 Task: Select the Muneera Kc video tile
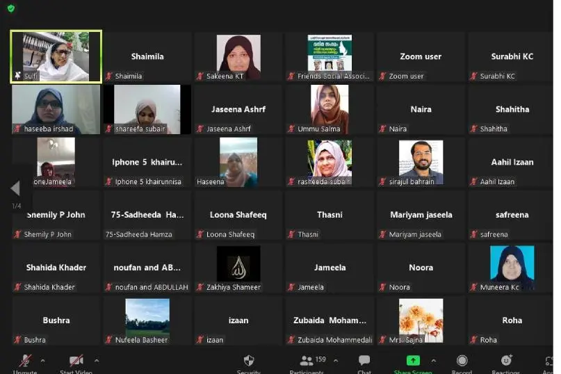tap(512, 268)
